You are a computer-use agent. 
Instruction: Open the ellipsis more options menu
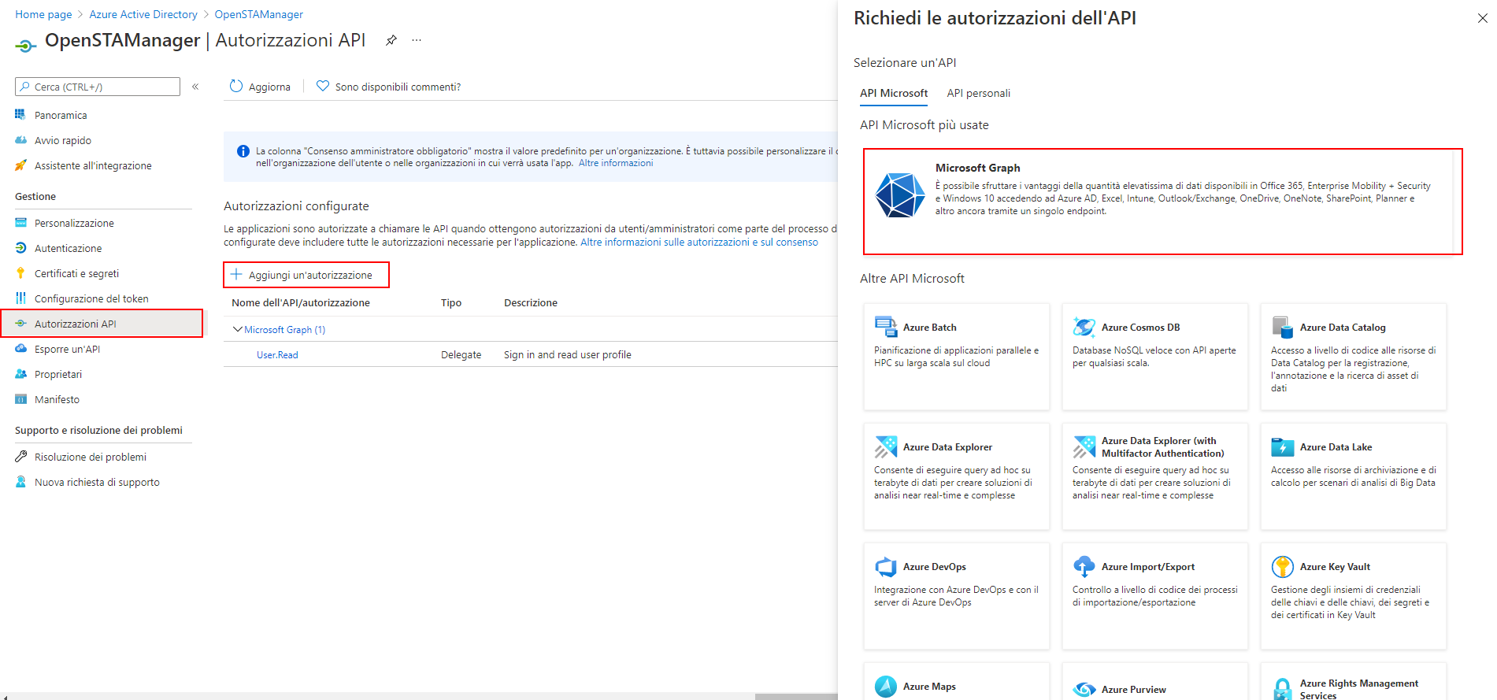[417, 40]
